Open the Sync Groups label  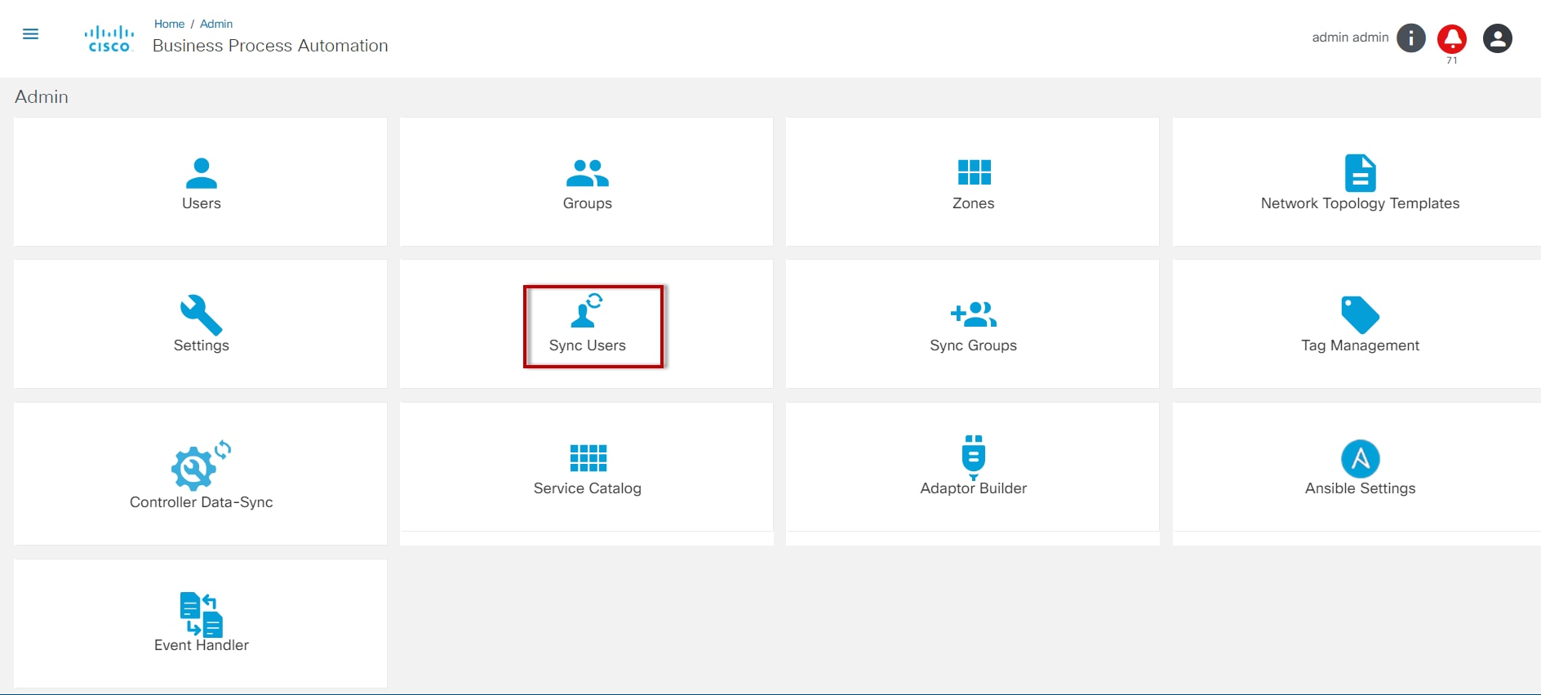point(974,345)
